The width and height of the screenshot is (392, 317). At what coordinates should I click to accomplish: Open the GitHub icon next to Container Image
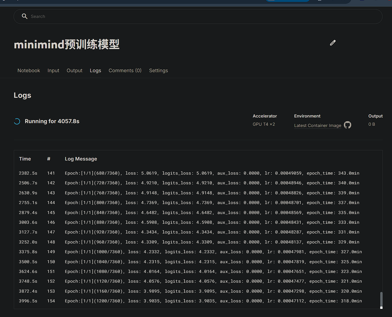point(347,125)
